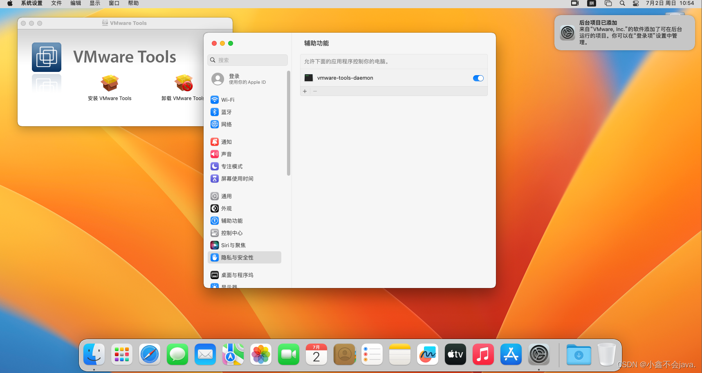
Task: Open Contacts from the Dock
Action: click(x=344, y=354)
